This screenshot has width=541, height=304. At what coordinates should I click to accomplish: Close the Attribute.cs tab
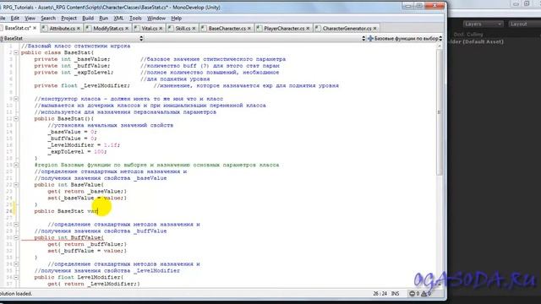[x=79, y=28]
